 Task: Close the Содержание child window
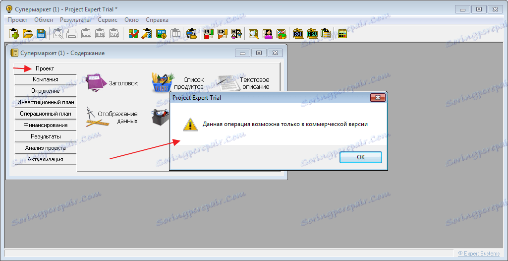pos(275,53)
